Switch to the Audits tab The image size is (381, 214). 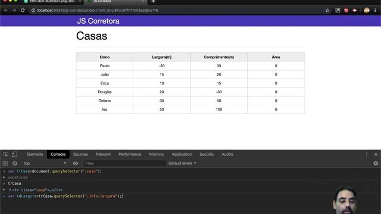pos(227,155)
